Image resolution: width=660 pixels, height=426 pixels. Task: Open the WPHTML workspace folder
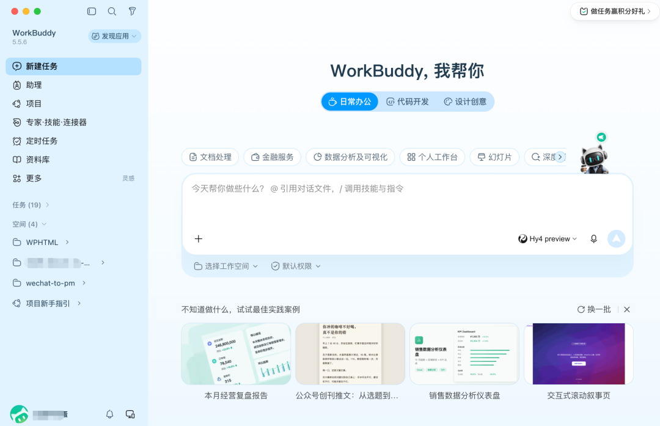pyautogui.click(x=42, y=243)
